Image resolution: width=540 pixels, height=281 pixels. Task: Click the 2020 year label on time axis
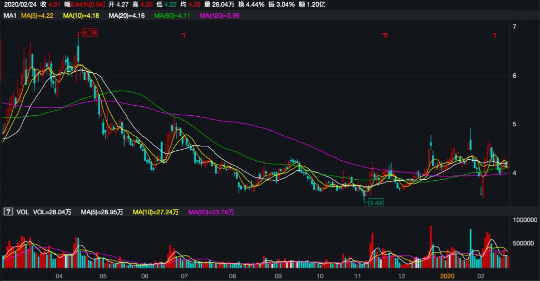[448, 276]
